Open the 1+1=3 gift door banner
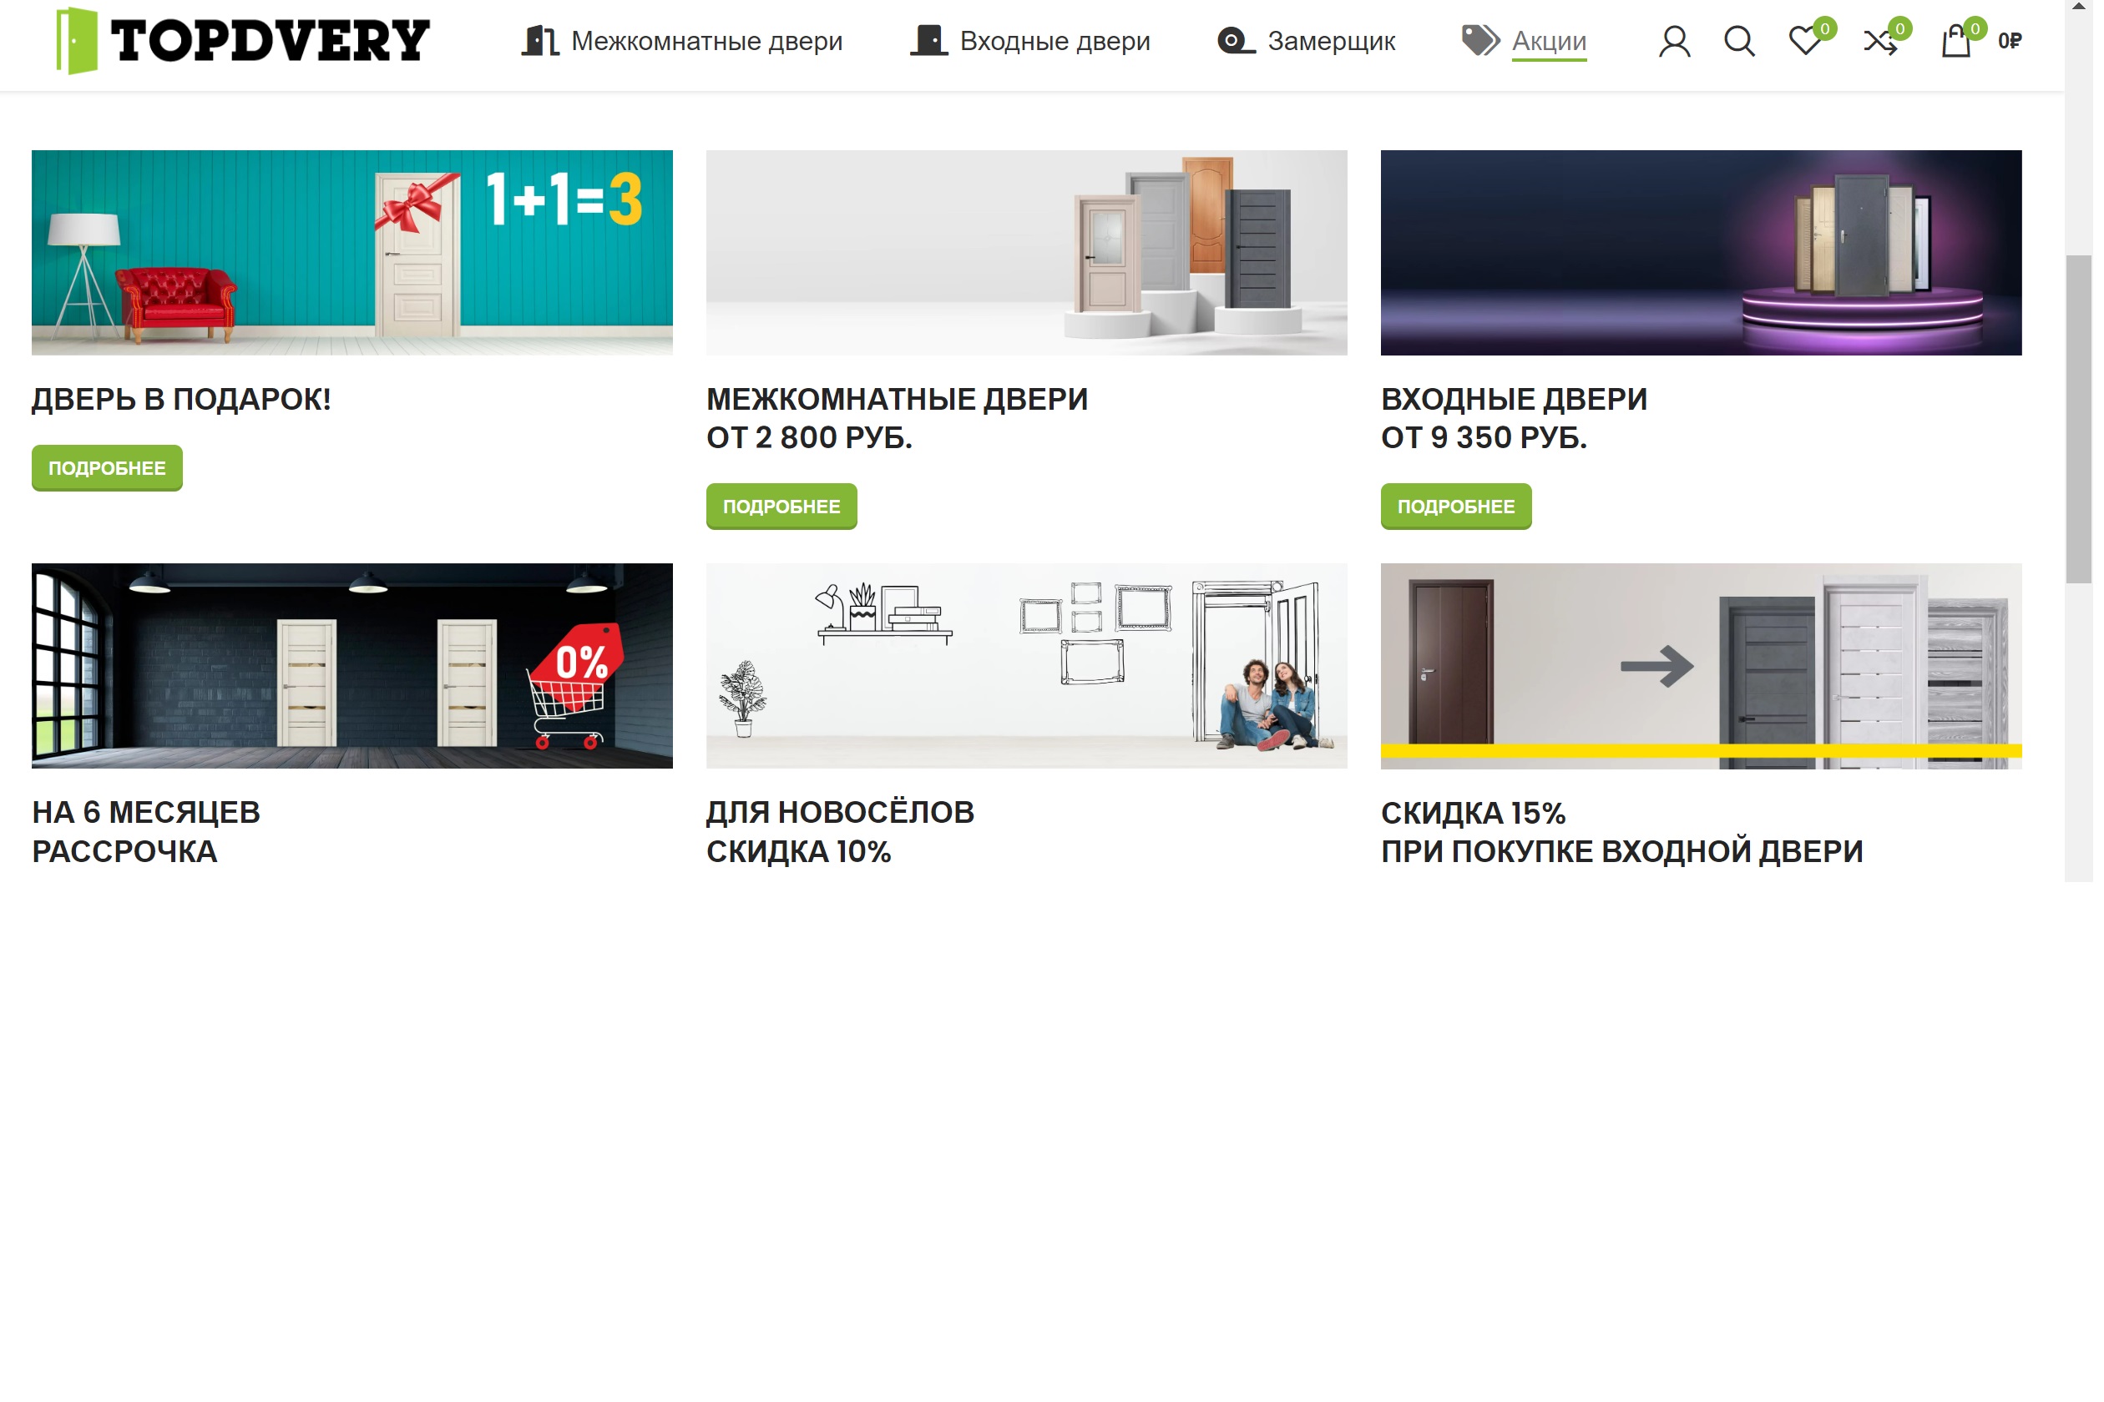This screenshot has width=2104, height=1402. click(x=354, y=254)
